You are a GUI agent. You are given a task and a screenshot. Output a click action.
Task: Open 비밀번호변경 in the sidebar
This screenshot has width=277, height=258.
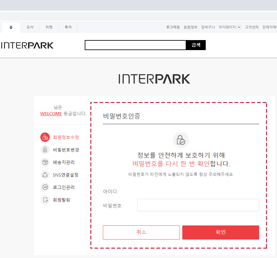[66, 150]
